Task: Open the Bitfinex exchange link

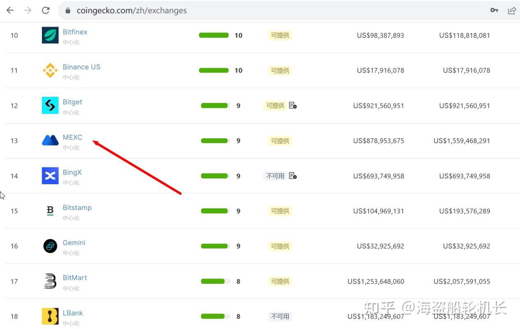Action: pos(75,32)
